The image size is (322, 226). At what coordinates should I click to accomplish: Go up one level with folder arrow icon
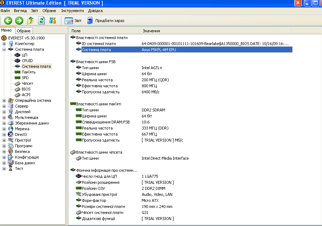pos(30,21)
